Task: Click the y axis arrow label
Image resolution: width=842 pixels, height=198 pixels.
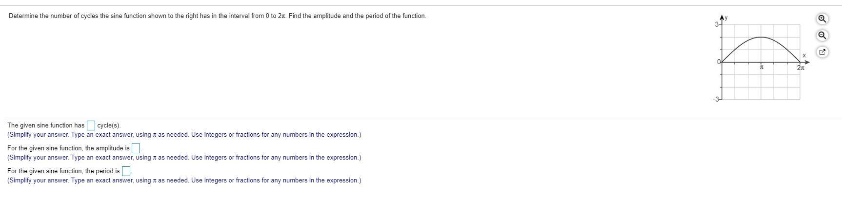Action: tap(726, 18)
